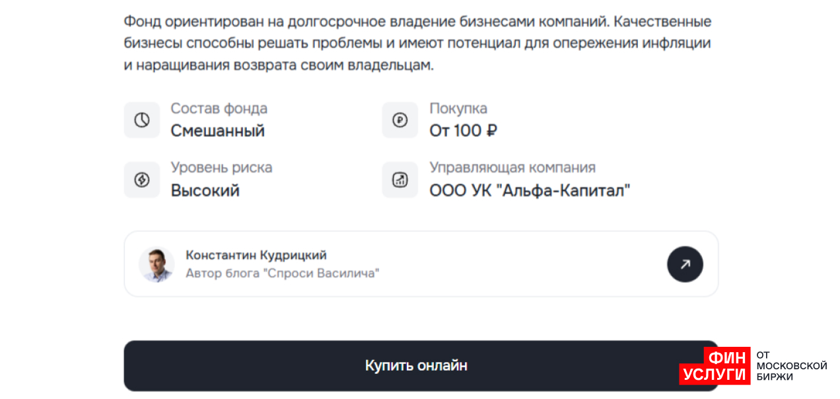Viewport: 840px width, 399px height.
Task: Click the Купить онлайн button
Action: tap(416, 365)
